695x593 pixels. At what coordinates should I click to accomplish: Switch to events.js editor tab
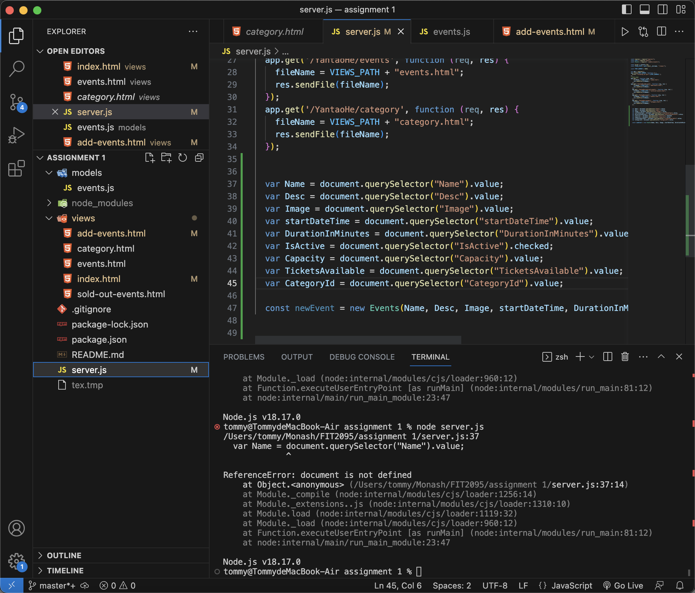[452, 32]
